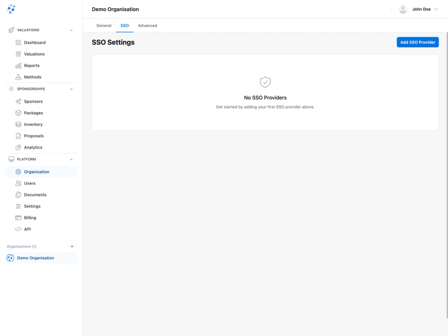
Task: Click the app logo in the sidebar
Action: click(11, 9)
